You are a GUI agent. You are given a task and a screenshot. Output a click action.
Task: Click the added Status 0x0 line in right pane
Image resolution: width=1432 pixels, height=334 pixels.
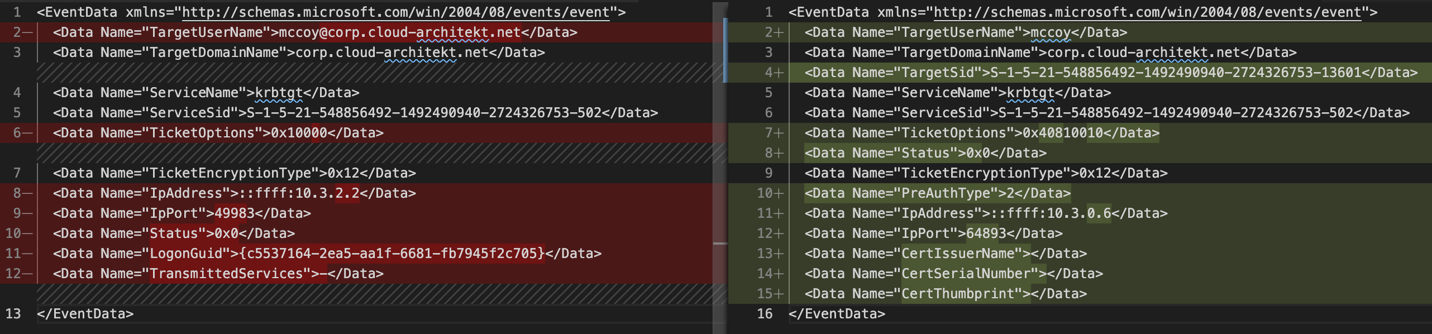tap(925, 153)
